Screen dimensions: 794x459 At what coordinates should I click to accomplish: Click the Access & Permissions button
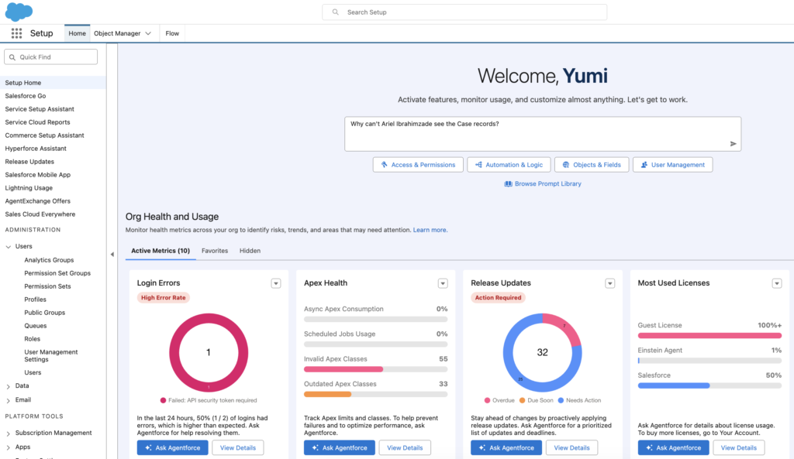418,165
